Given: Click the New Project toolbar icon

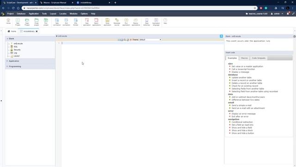Looking at the screenshot, I should coord(18,22).
